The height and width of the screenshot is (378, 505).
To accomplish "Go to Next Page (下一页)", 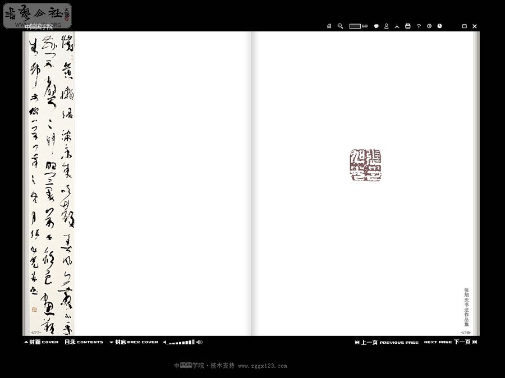I will tap(450, 342).
